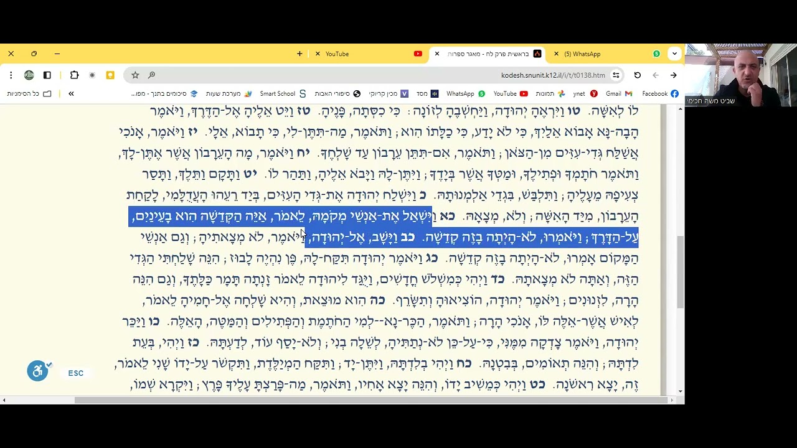Open the סיכומים בתנך bookmark
The image size is (797, 448).
(164, 94)
